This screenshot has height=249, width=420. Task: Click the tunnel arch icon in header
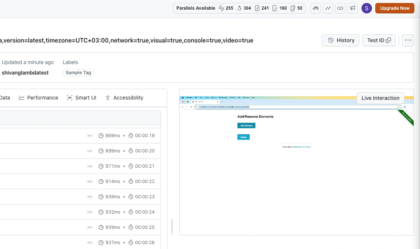point(316,8)
